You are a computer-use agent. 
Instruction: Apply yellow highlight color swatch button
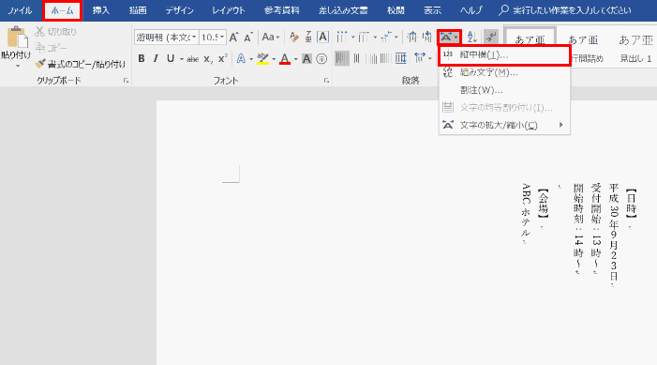tap(262, 59)
